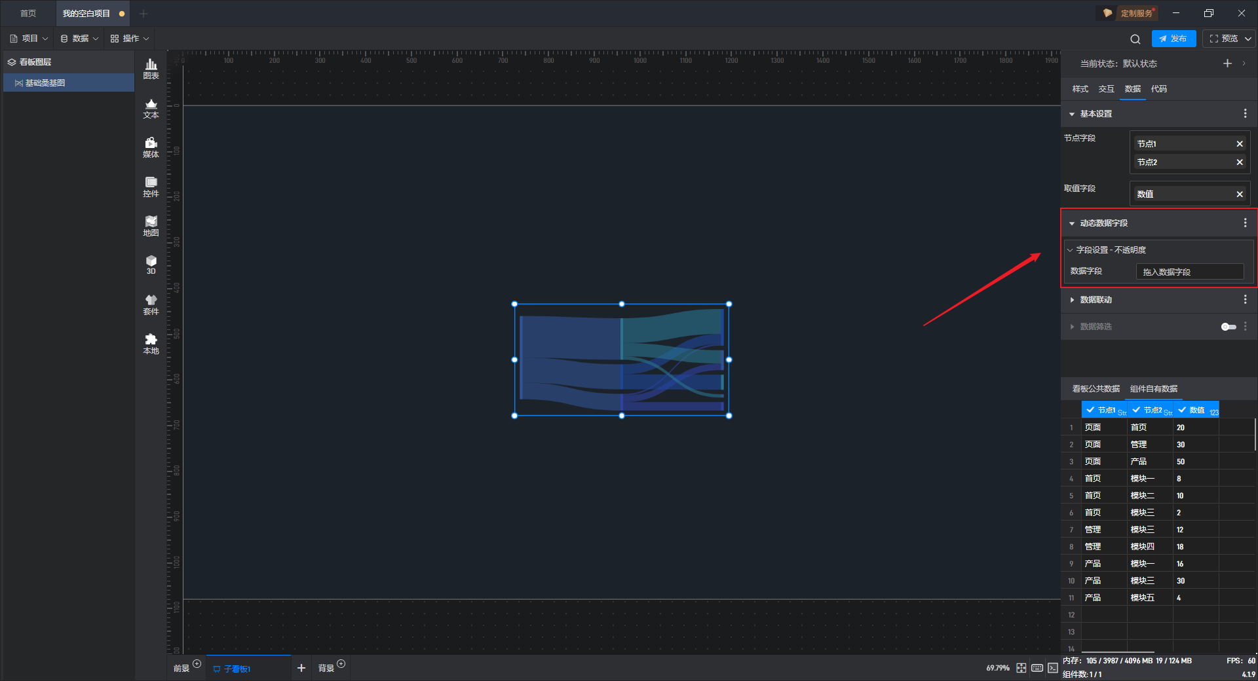Open the console icon in the status bar
This screenshot has width=1258, height=681.
tap(1052, 668)
